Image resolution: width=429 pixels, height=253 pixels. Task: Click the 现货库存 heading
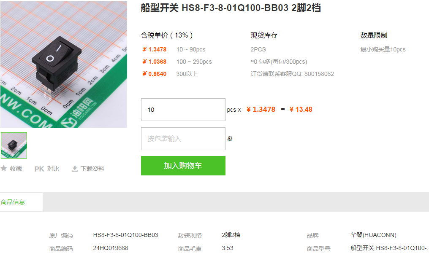264,35
